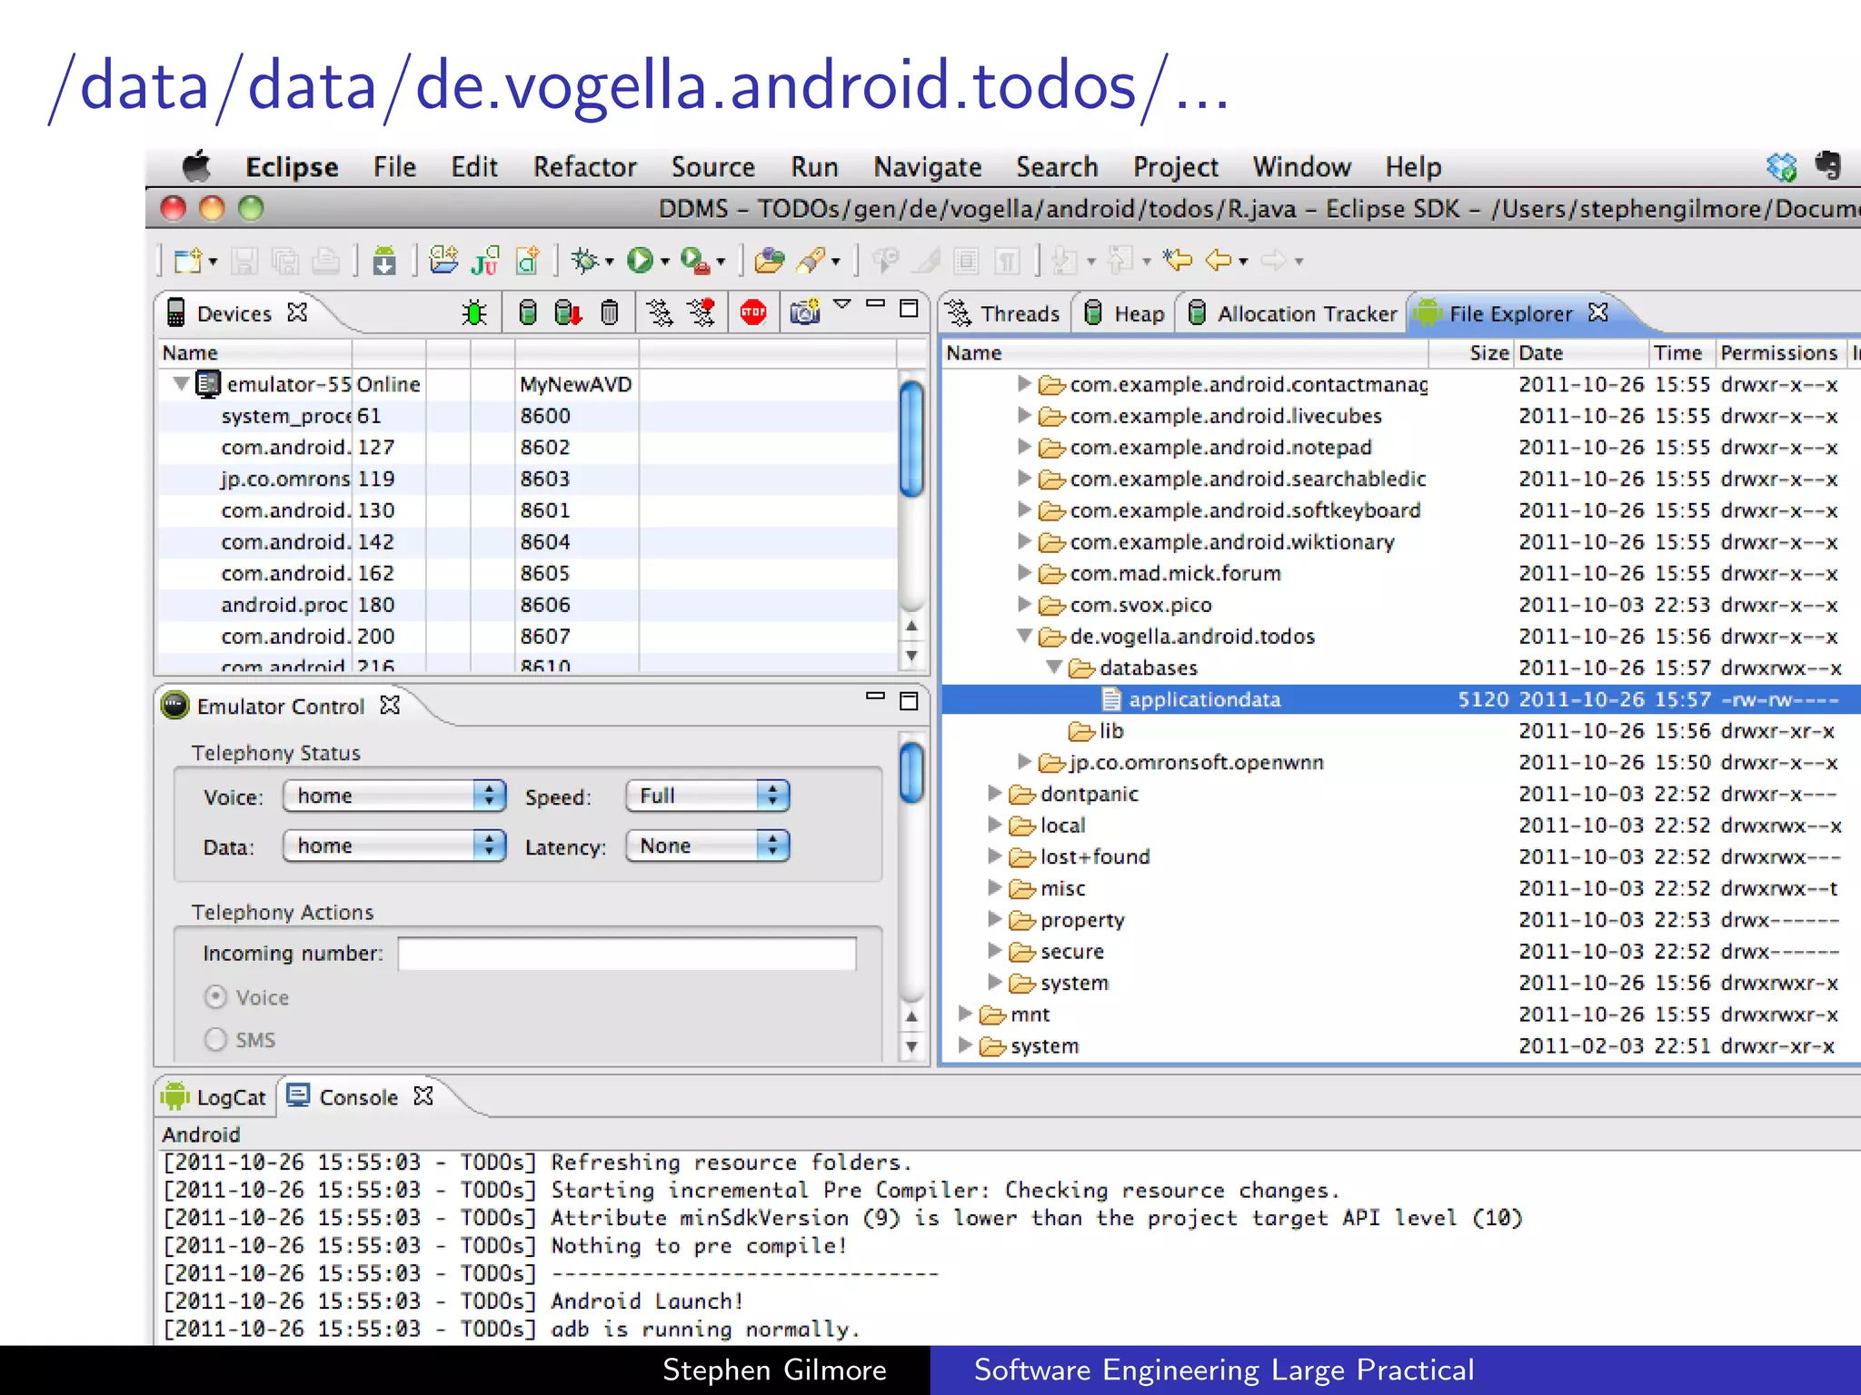Select the system_process device row
The height and width of the screenshot is (1395, 1861).
pyautogui.click(x=527, y=416)
